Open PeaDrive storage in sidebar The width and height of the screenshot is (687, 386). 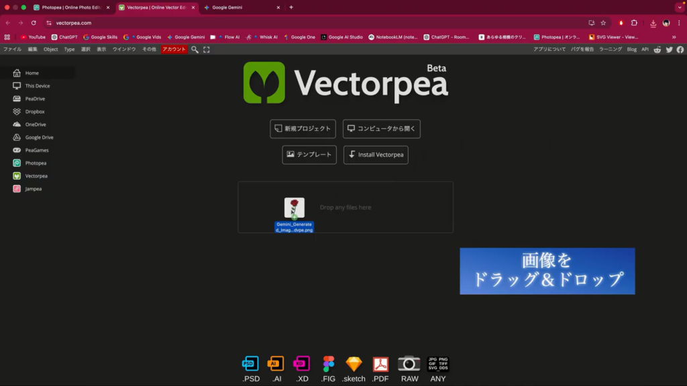tap(35, 99)
